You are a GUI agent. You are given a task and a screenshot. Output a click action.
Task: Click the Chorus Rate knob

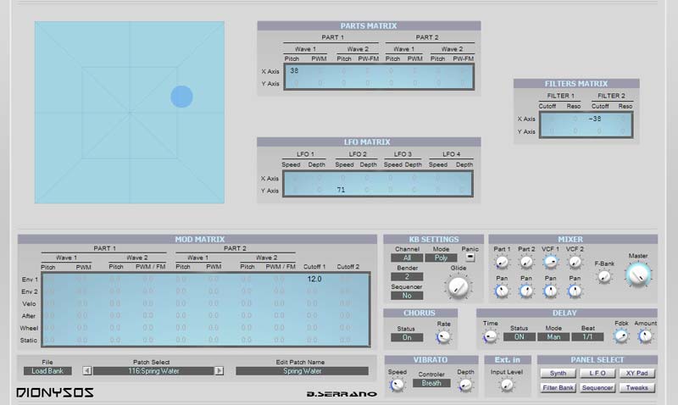click(x=443, y=337)
